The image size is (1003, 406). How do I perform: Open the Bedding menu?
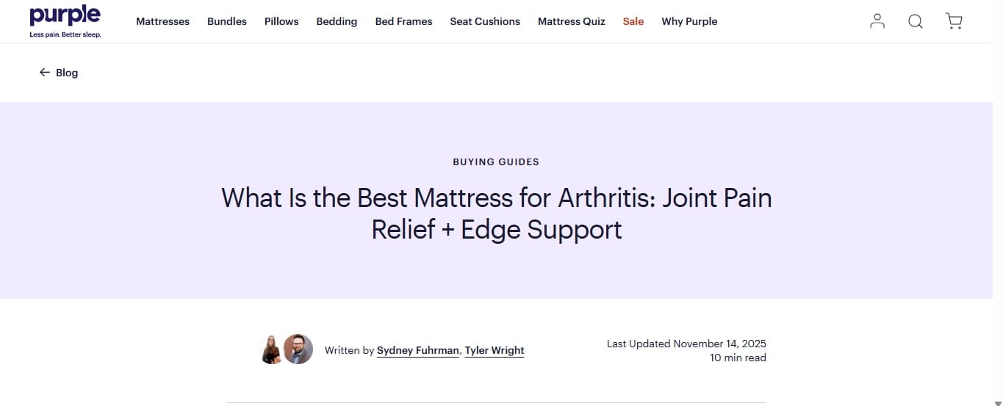click(337, 21)
